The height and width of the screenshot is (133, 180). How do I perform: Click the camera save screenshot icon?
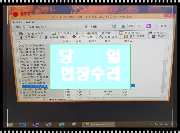131,26
